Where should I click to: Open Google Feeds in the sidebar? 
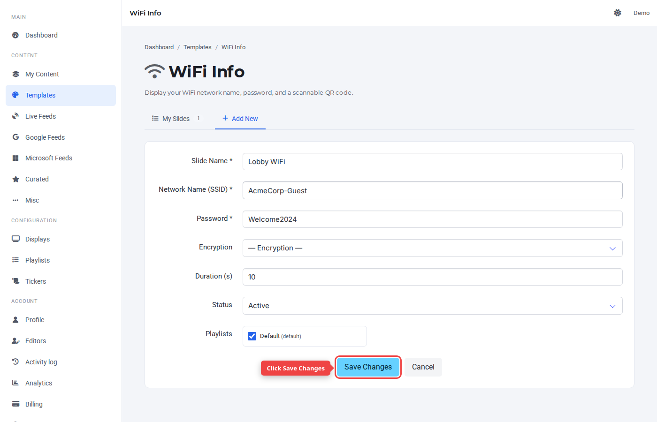[x=61, y=137]
